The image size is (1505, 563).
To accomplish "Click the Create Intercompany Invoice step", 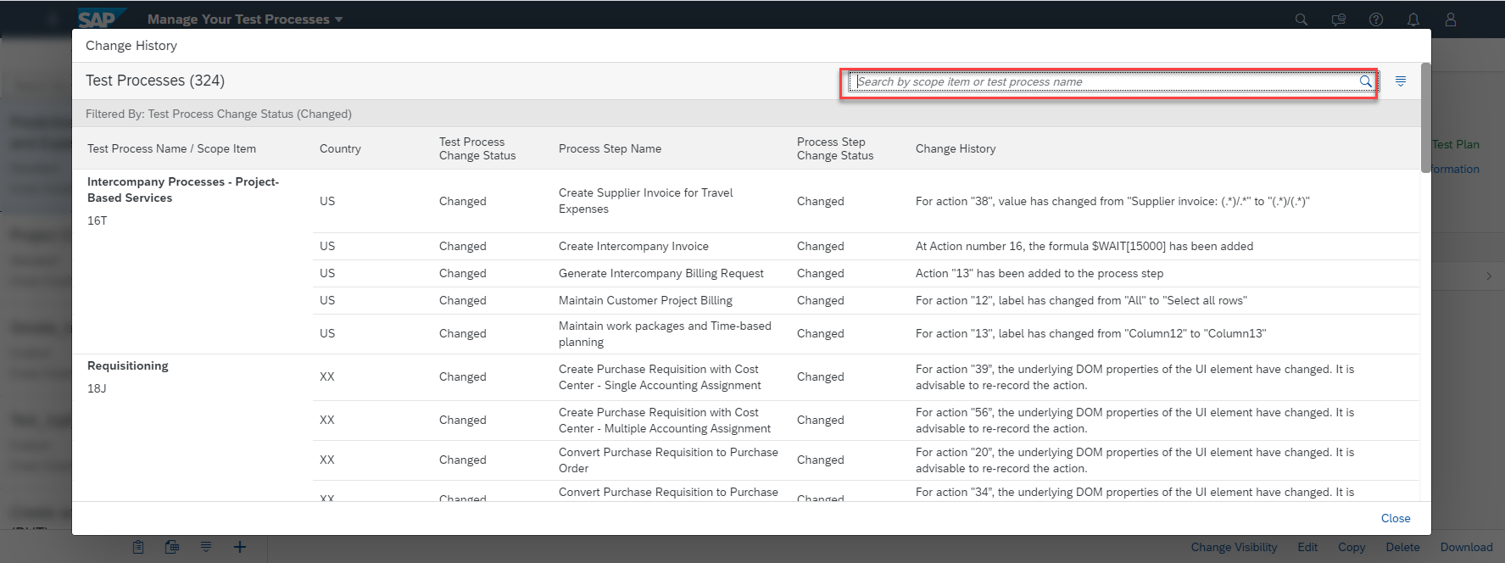I will coord(633,246).
